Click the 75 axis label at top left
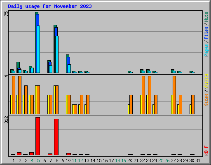Screen dimensions: 211x165 coord(6,14)
